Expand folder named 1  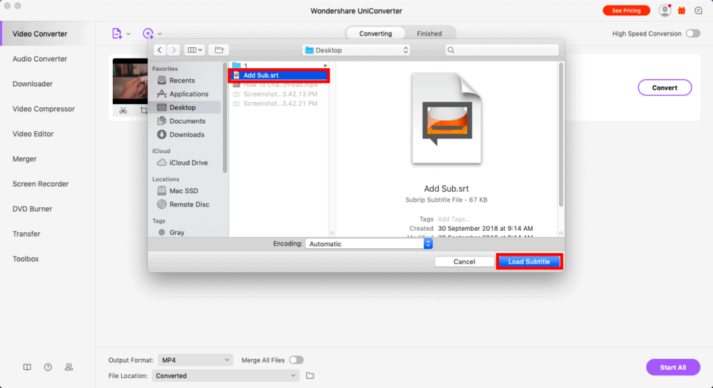pyautogui.click(x=326, y=66)
